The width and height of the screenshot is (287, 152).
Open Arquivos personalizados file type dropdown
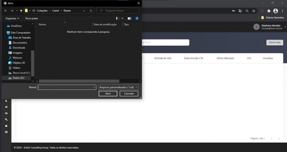coord(118,87)
